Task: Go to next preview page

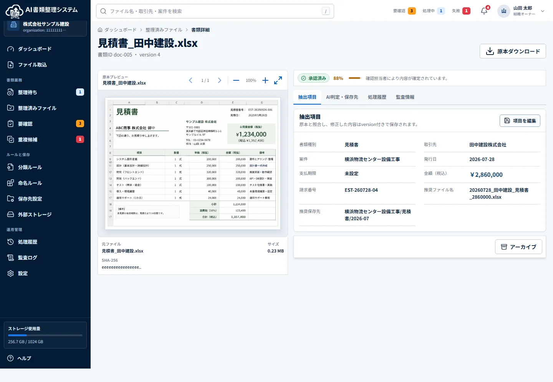Action: [220, 80]
